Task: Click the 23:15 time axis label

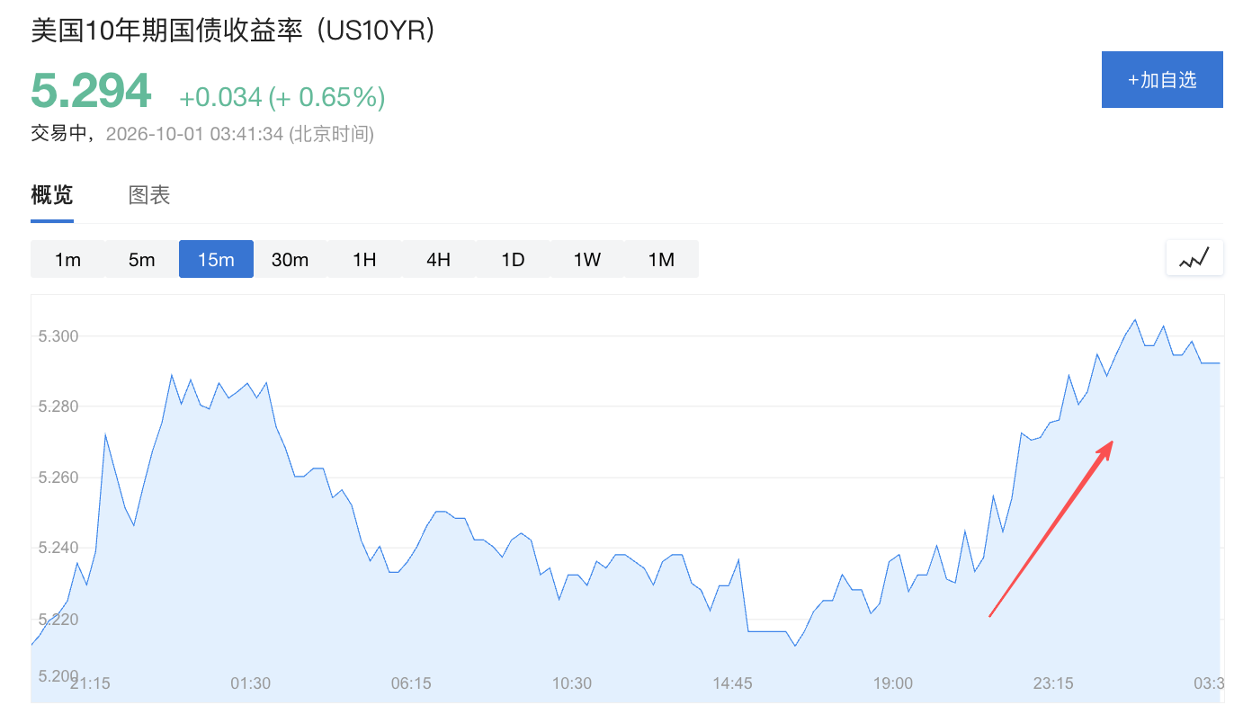Action: click(x=1053, y=683)
